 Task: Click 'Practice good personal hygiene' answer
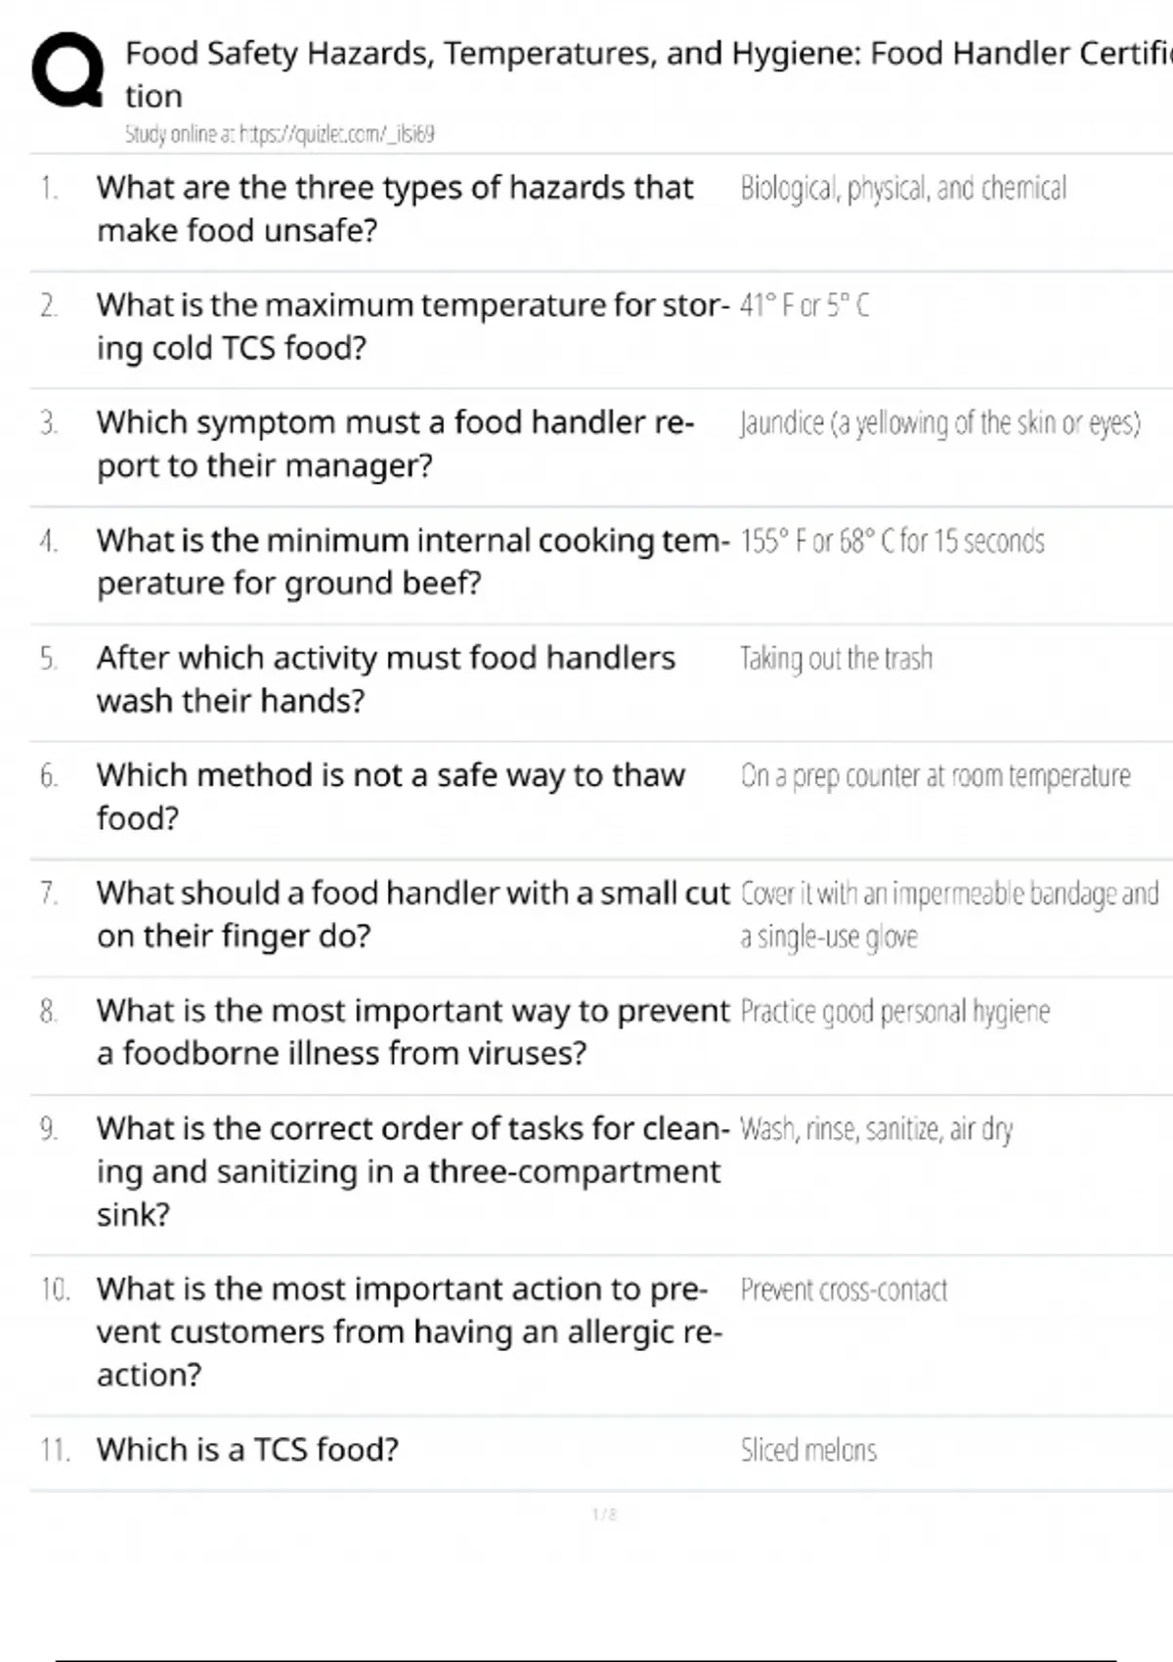894,1011
